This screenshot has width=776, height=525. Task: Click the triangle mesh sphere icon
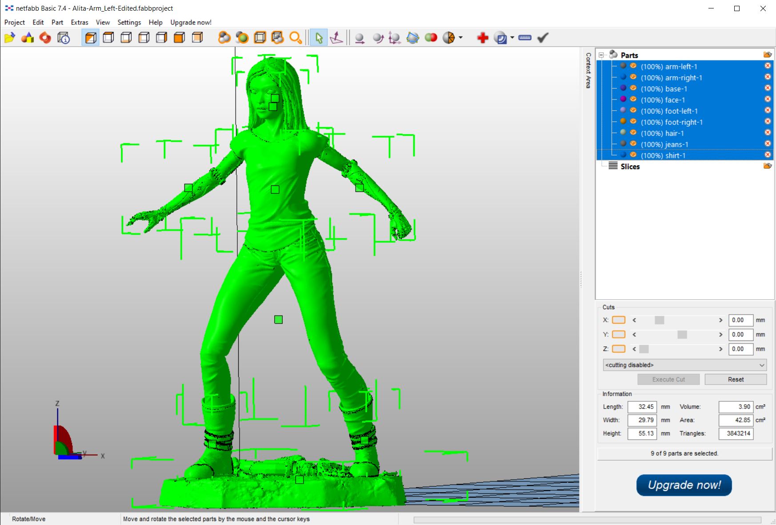[449, 38]
